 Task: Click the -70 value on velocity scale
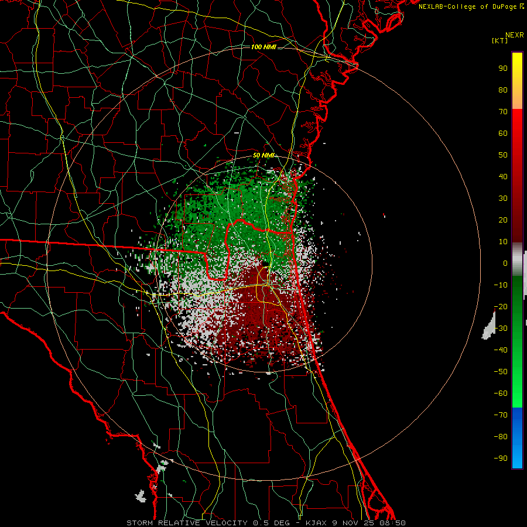click(x=501, y=415)
